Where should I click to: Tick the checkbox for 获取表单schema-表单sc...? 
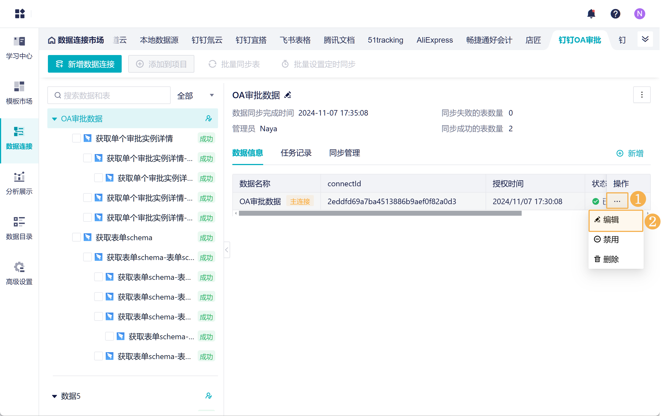coord(87,257)
